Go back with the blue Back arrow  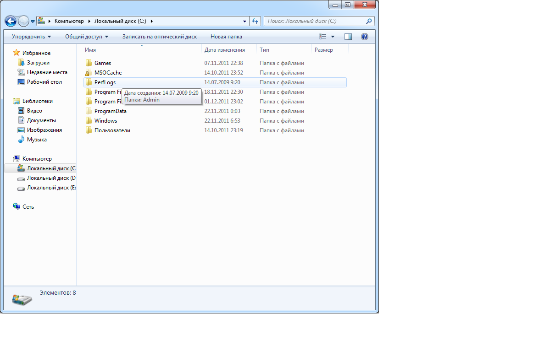11,21
